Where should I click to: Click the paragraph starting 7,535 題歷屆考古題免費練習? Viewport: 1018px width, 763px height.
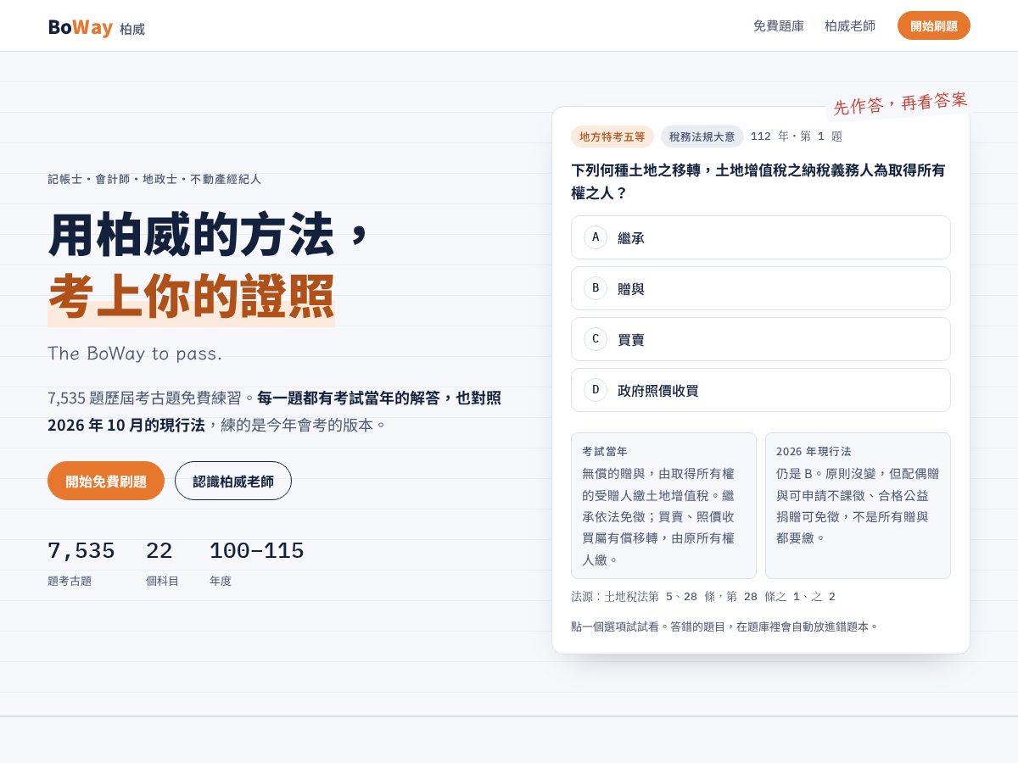(x=275, y=411)
